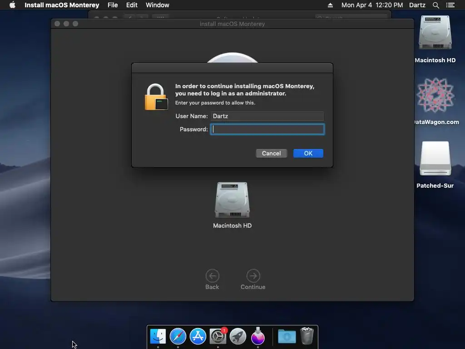Image resolution: width=465 pixels, height=349 pixels.
Task: Minimize the Install macOS Monterey window
Action: click(66, 24)
